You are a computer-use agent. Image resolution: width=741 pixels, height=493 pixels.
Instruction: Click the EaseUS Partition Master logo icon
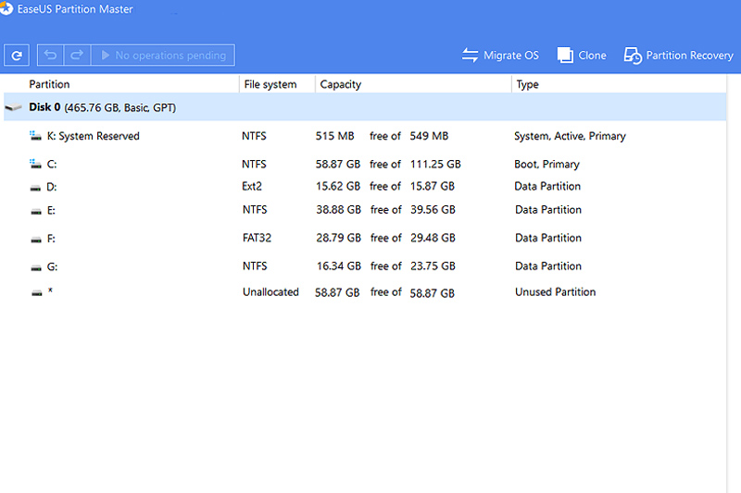(x=6, y=8)
